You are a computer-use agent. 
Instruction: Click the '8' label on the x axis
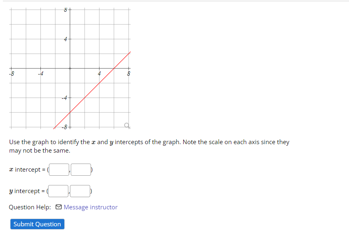(129, 74)
